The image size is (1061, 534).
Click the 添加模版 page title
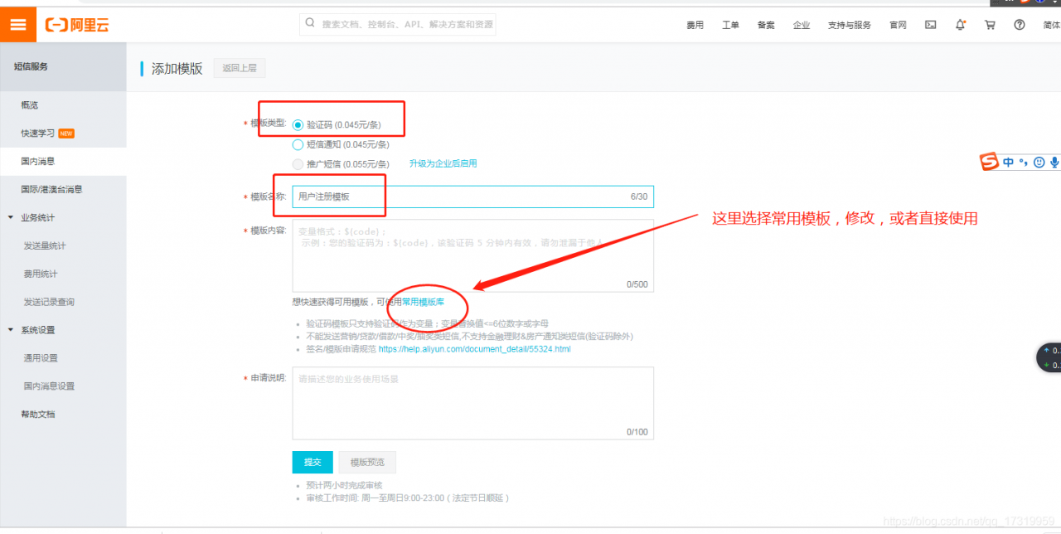tap(177, 69)
